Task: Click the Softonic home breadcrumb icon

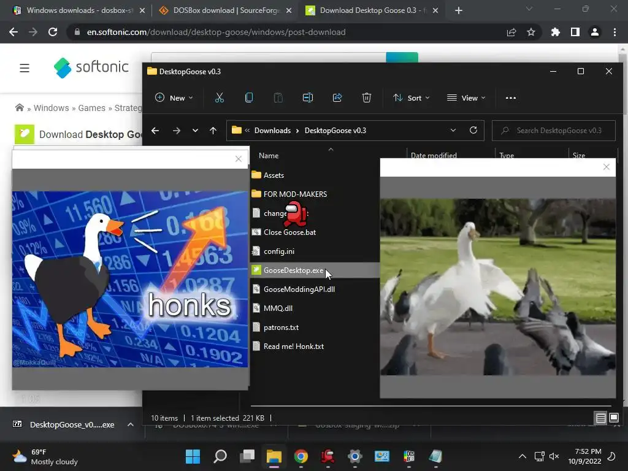Action: click(19, 107)
